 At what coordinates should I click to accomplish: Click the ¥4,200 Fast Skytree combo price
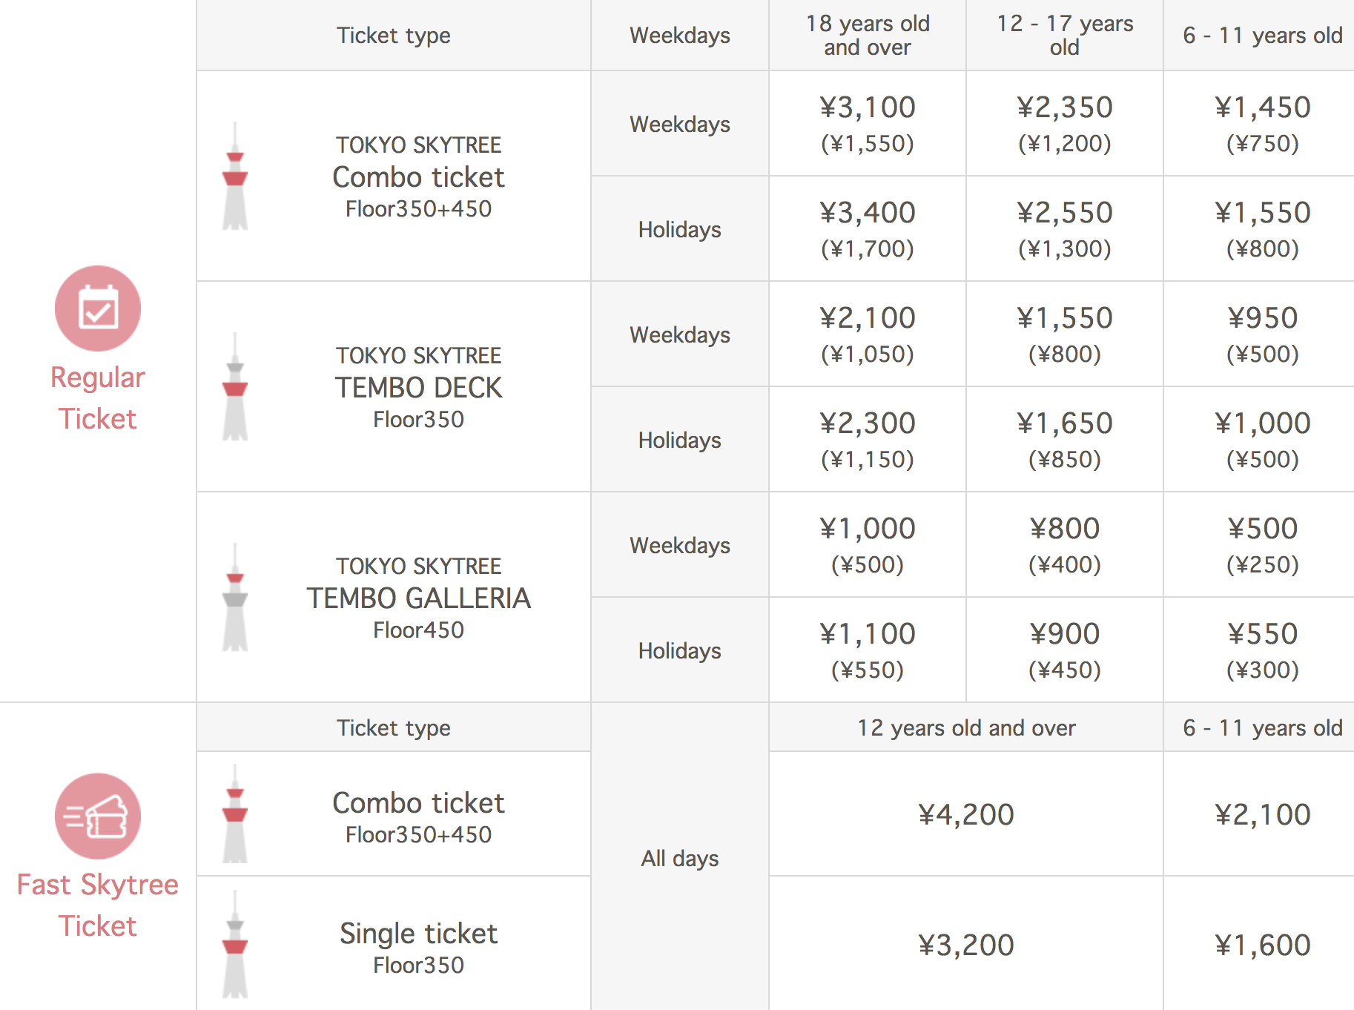point(965,815)
